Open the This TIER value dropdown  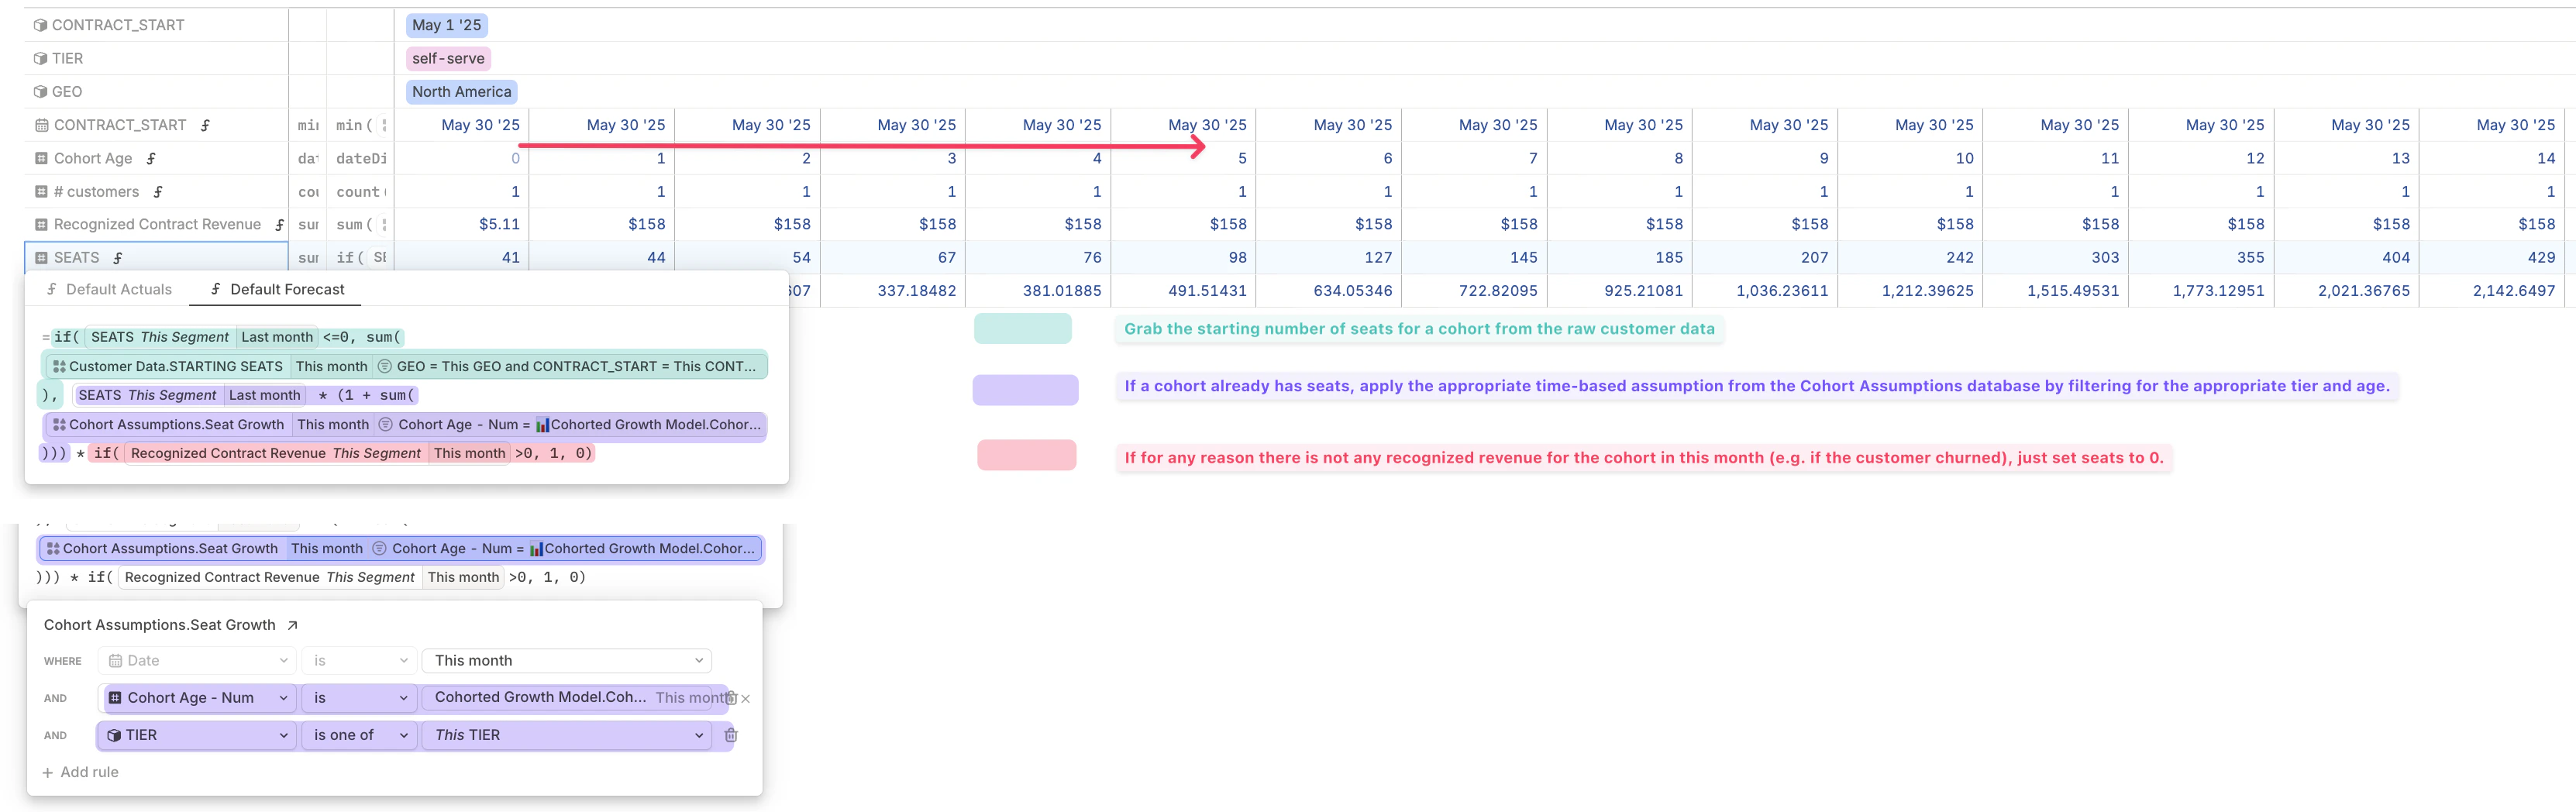(x=567, y=735)
